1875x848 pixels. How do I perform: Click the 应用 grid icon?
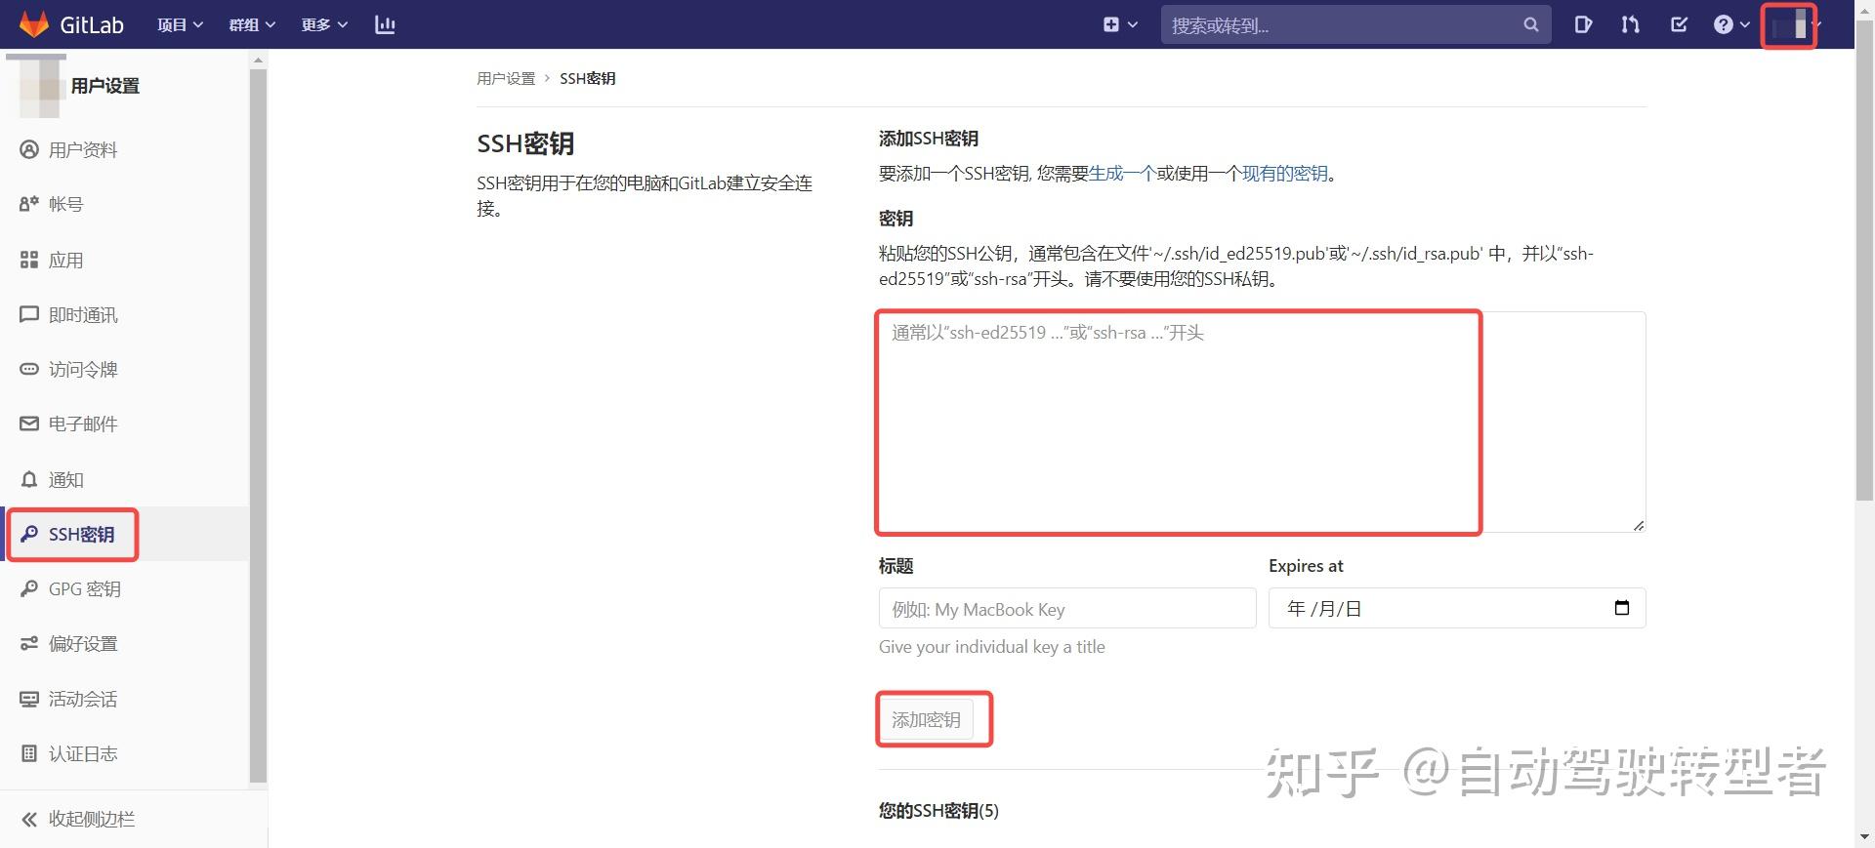tap(29, 260)
